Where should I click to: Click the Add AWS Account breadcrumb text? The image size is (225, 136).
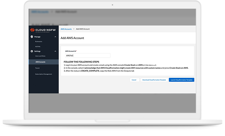pyautogui.click(x=83, y=29)
